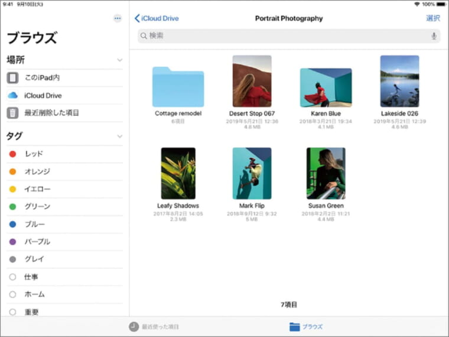
Task: Click the 検索 search field
Action: pyautogui.click(x=284, y=36)
